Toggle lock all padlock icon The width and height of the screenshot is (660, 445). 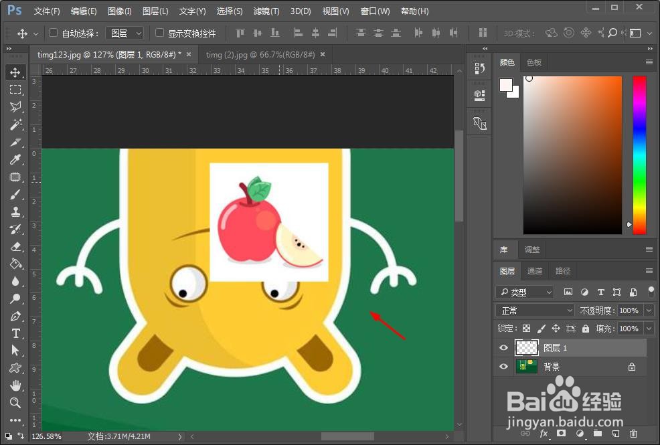pyautogui.click(x=586, y=329)
